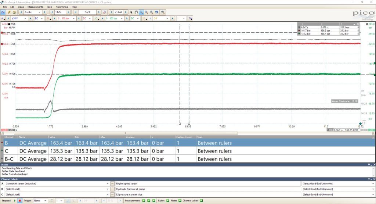Screen dimensions: 376x204
Task: Click channel C value 135.3 bar
Action: coord(61,151)
